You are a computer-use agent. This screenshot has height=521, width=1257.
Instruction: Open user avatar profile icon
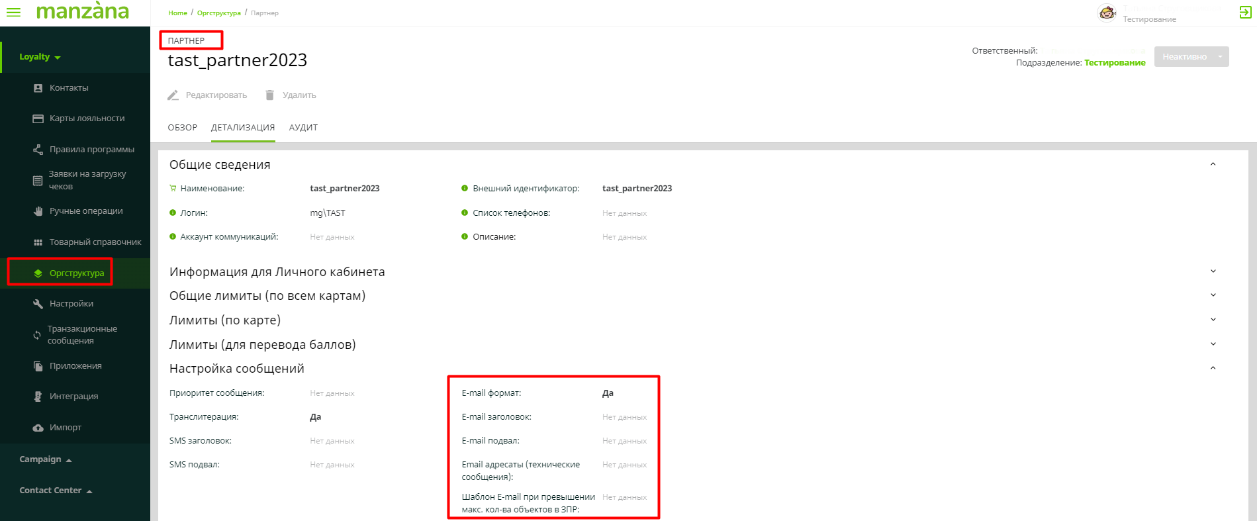pos(1107,13)
